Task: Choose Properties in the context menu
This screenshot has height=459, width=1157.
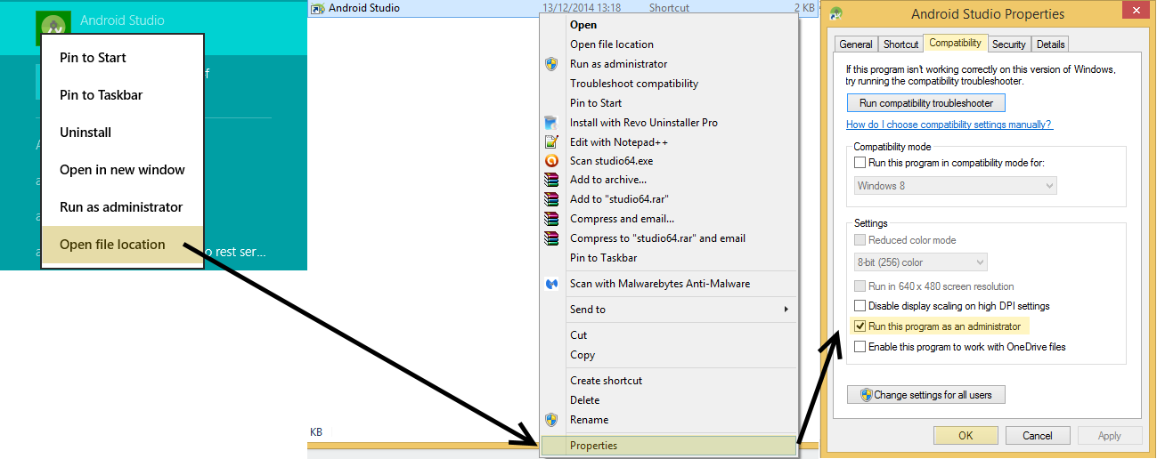Action: point(669,446)
